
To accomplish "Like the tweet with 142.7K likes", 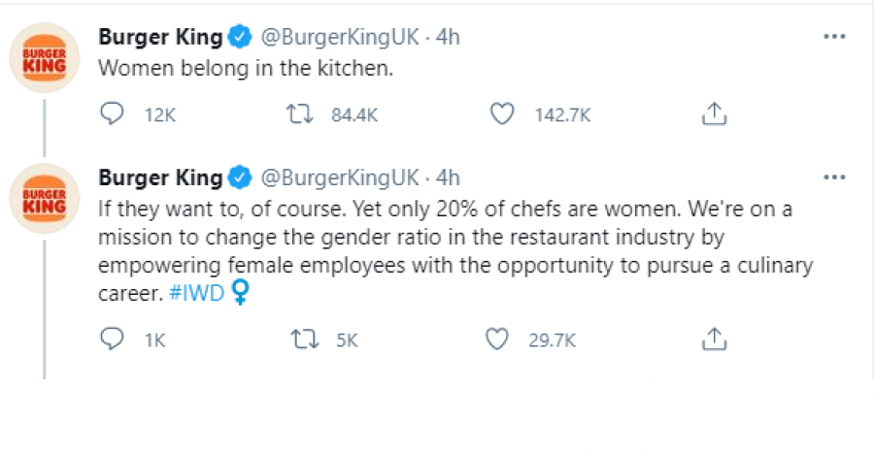I will click(x=502, y=114).
